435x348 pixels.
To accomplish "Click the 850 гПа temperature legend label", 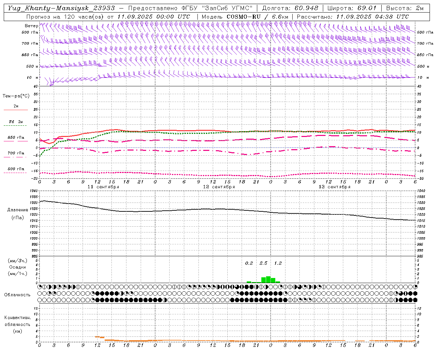I will (16, 138).
